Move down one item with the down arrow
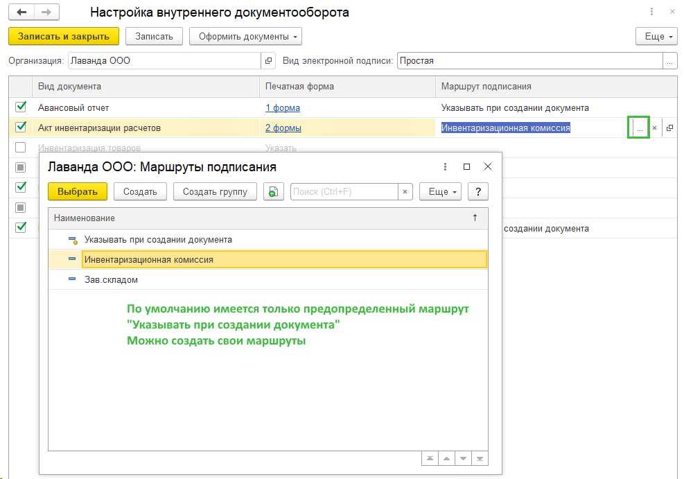Viewport: 684px width, 479px height. [x=463, y=458]
